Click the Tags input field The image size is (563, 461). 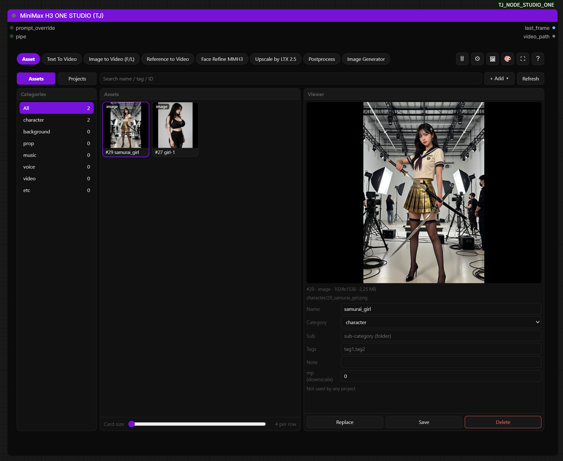pyautogui.click(x=441, y=349)
